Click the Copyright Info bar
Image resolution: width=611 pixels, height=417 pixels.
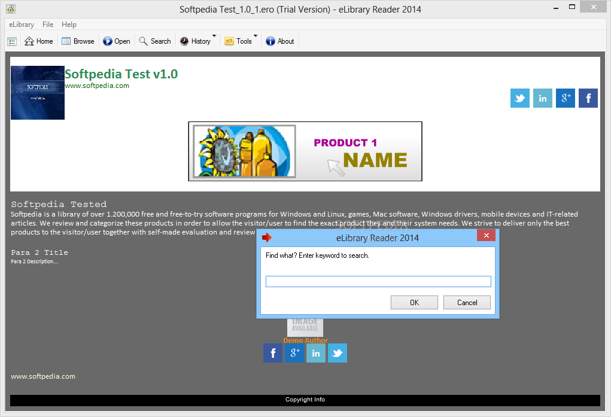[x=305, y=400]
